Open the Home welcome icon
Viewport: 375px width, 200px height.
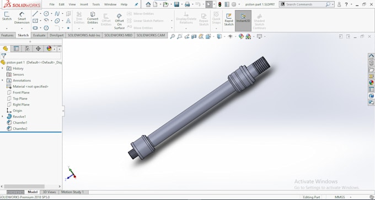point(148,4)
